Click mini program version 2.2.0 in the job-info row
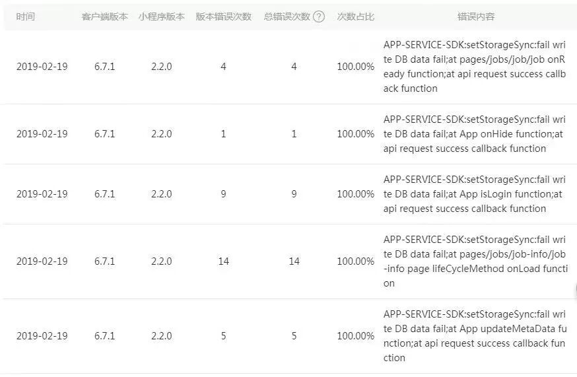Screen dimensions: 577x377 pos(162,261)
